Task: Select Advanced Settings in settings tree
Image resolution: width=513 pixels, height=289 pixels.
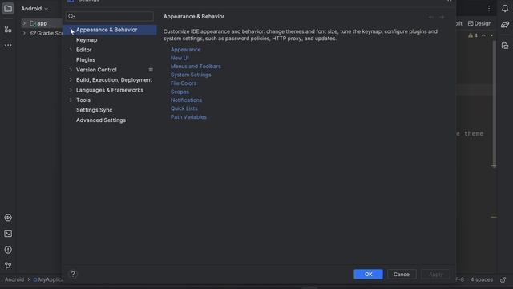Action: (101, 120)
